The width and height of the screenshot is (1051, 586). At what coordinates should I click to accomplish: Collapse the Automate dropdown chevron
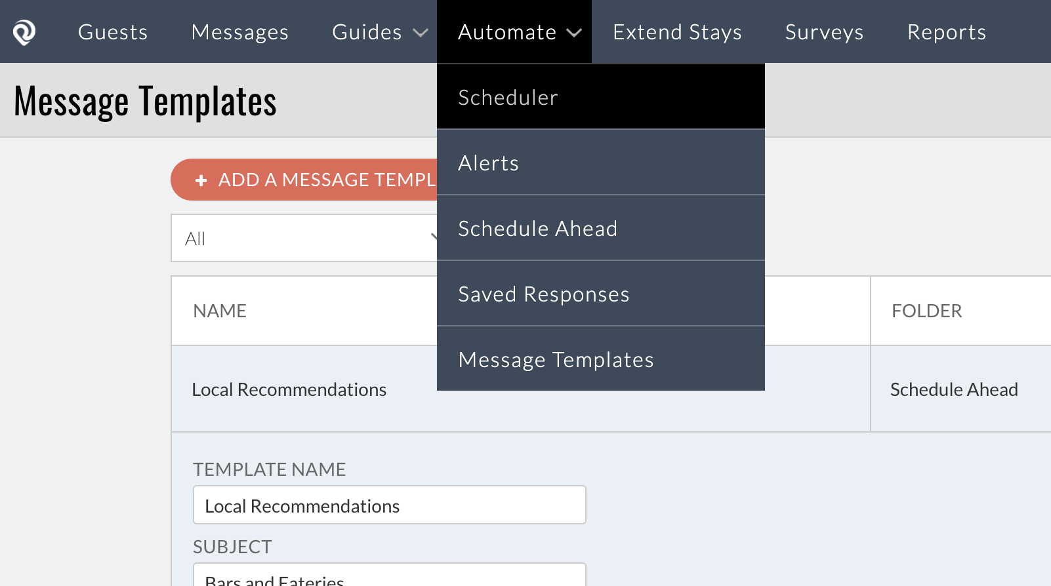pyautogui.click(x=574, y=33)
